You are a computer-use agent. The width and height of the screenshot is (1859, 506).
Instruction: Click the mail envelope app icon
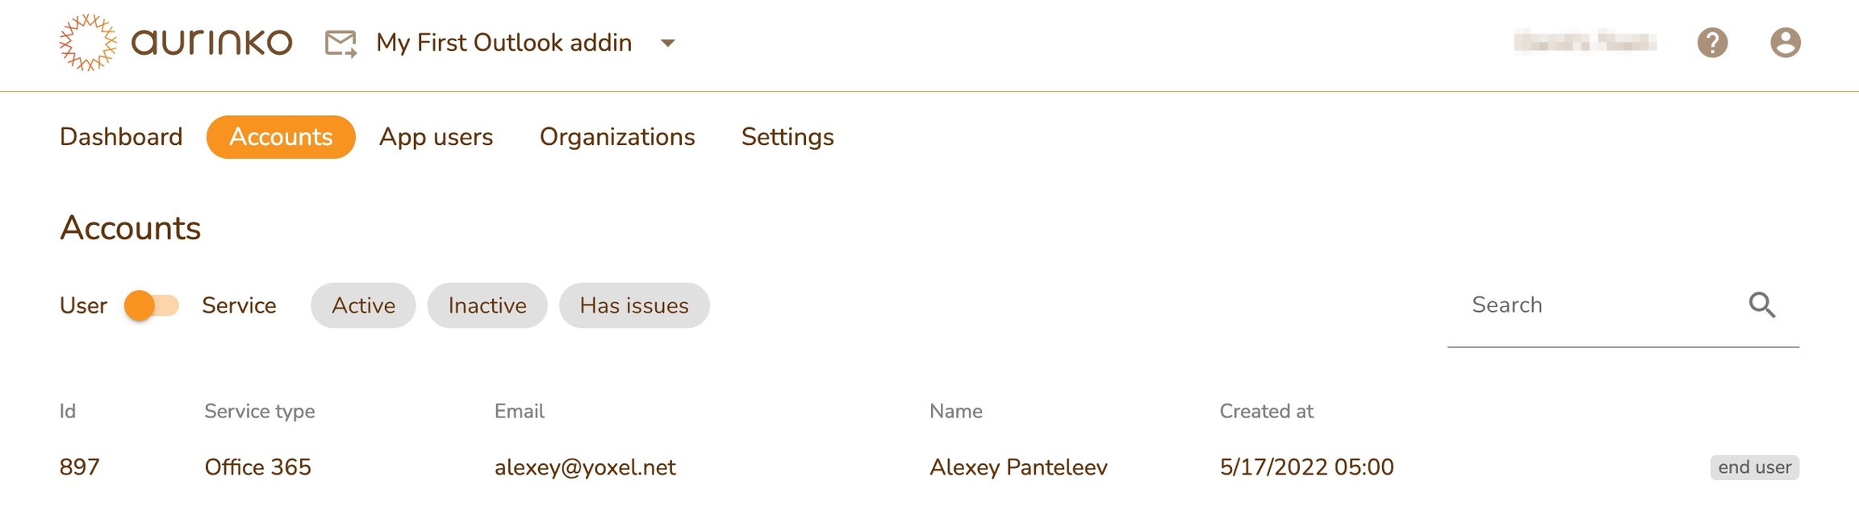[x=340, y=44]
